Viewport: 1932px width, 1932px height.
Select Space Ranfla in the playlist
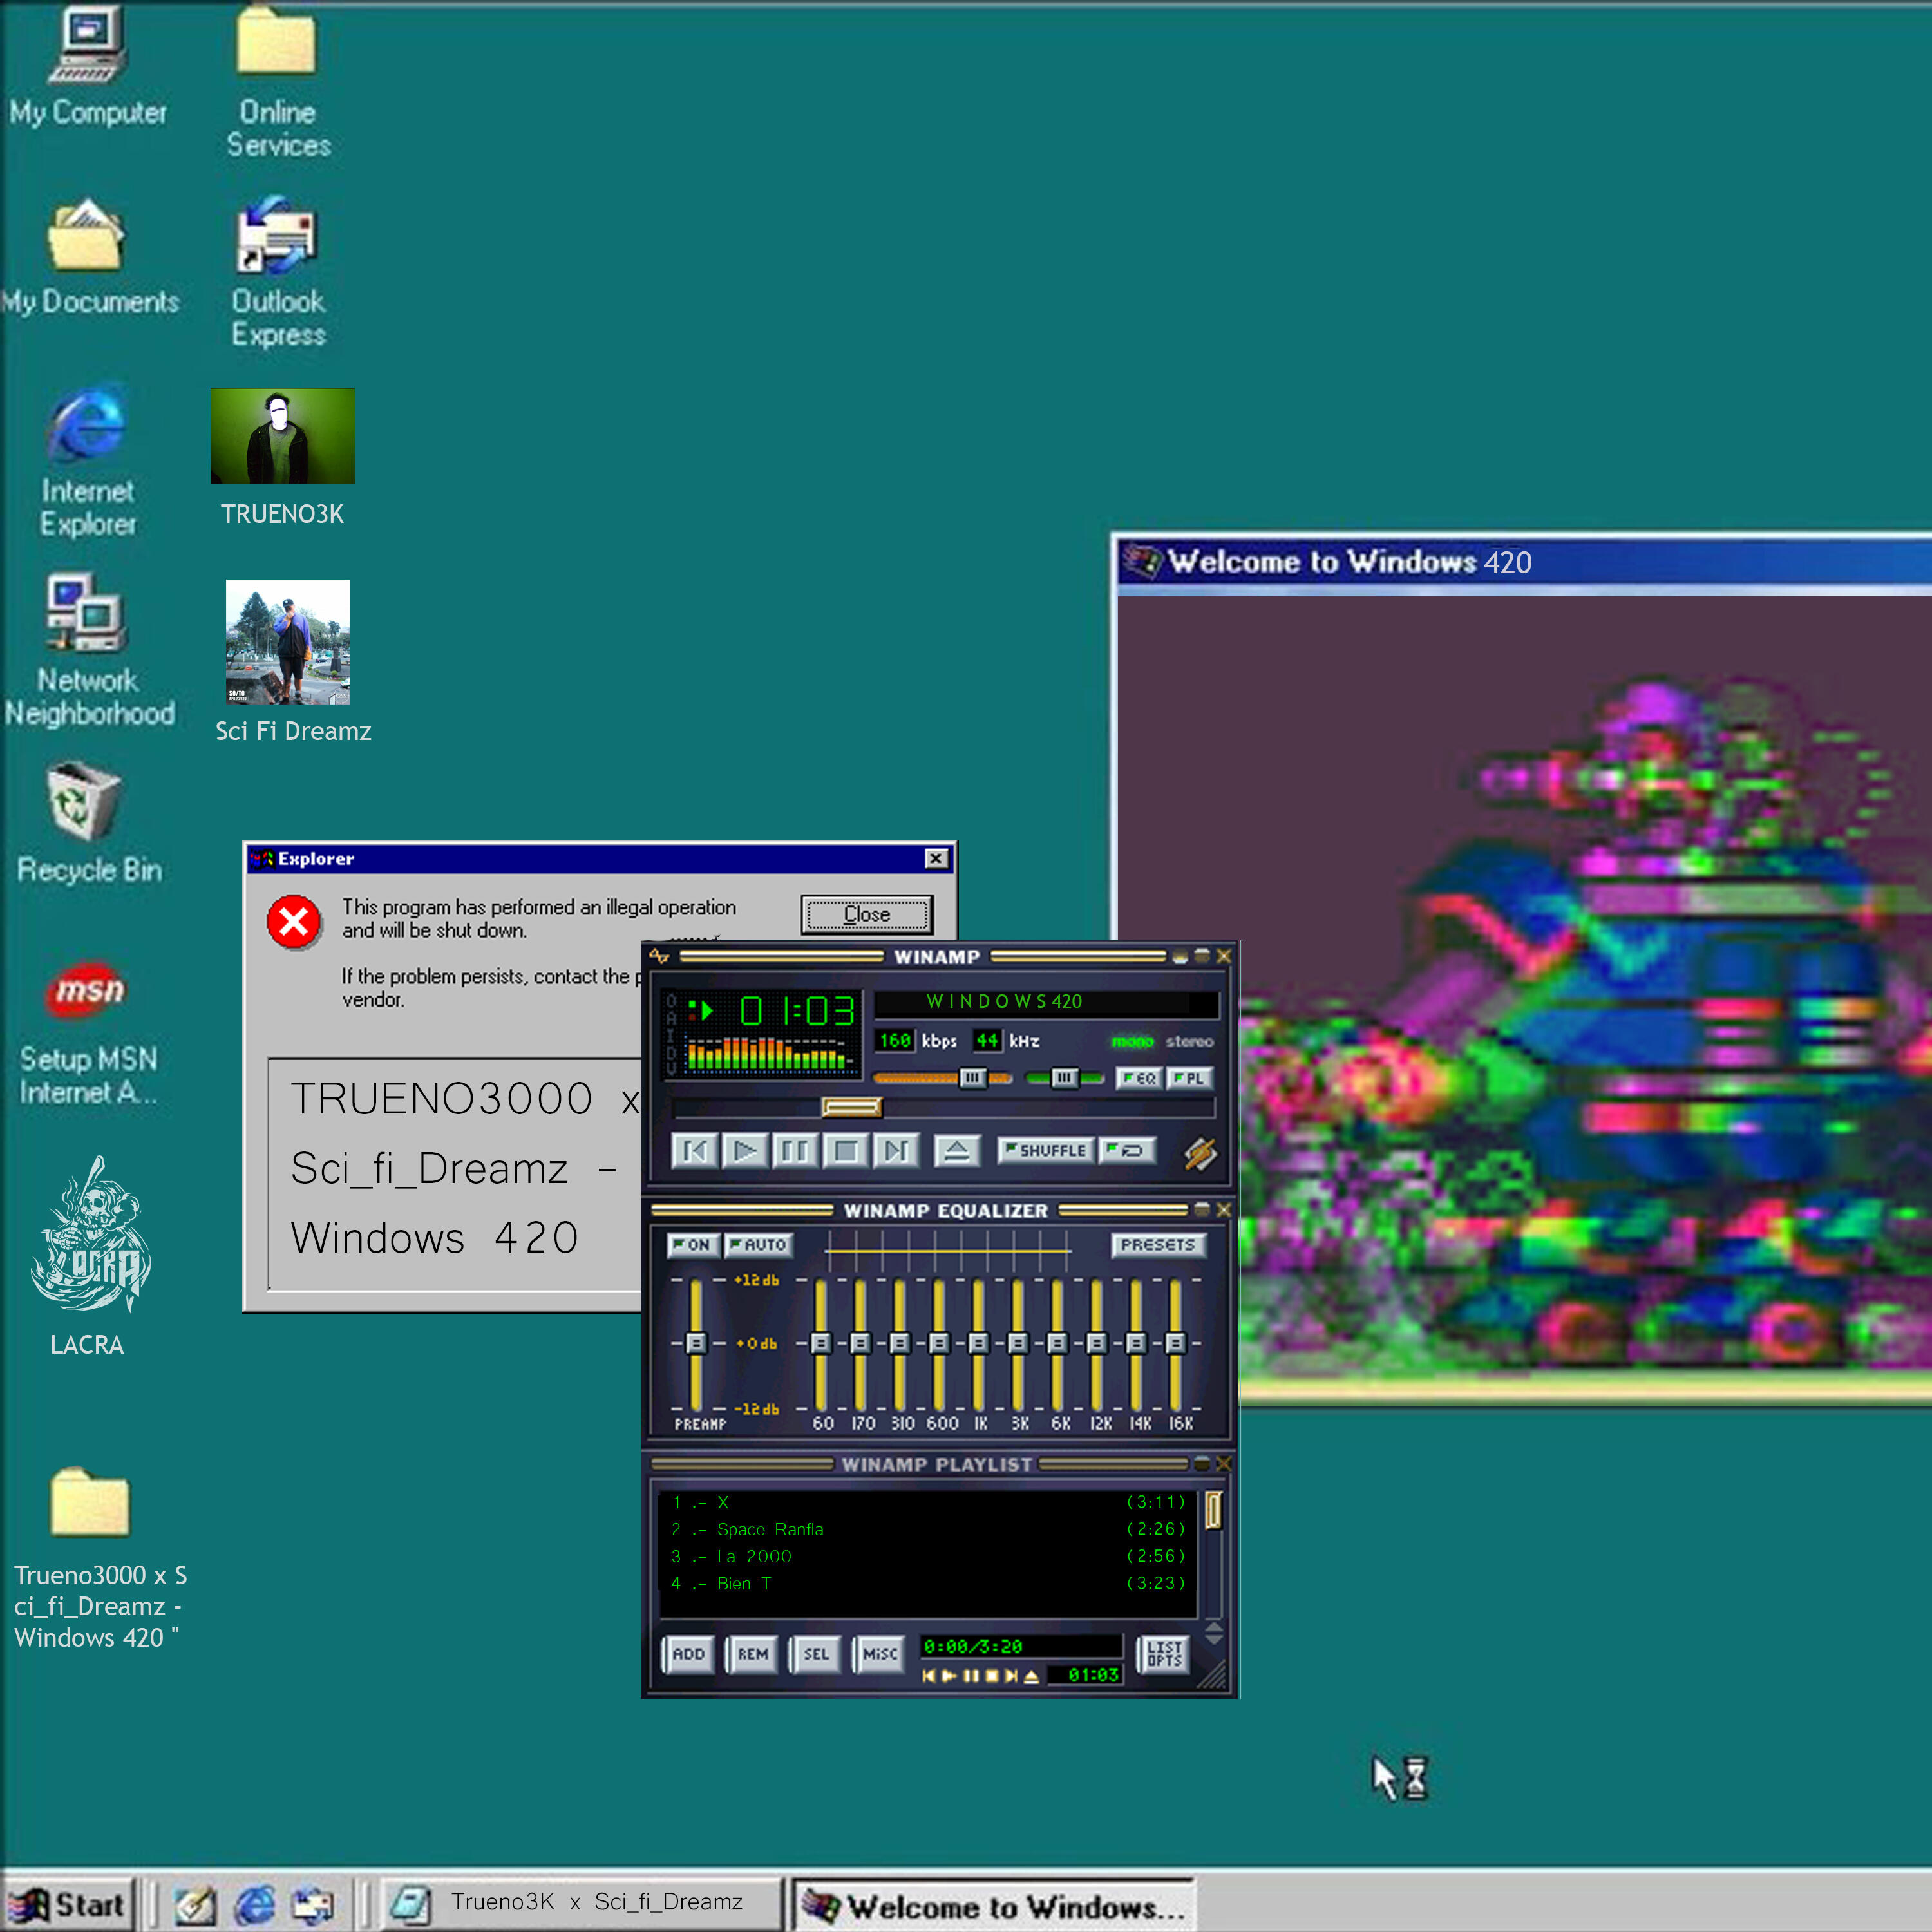pos(770,1530)
